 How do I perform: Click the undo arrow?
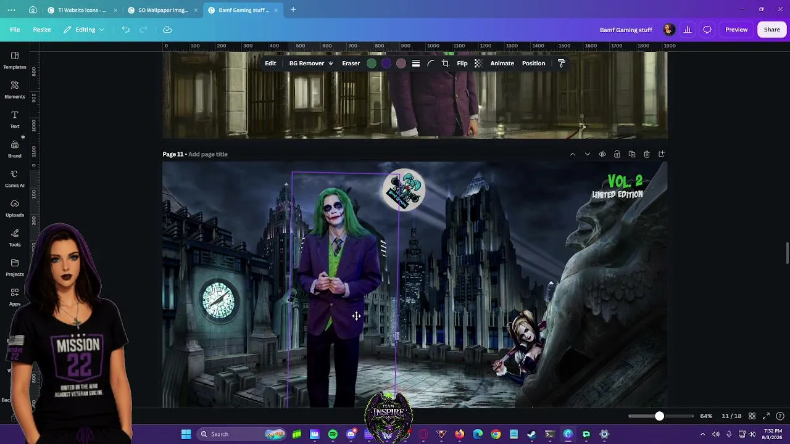126,30
